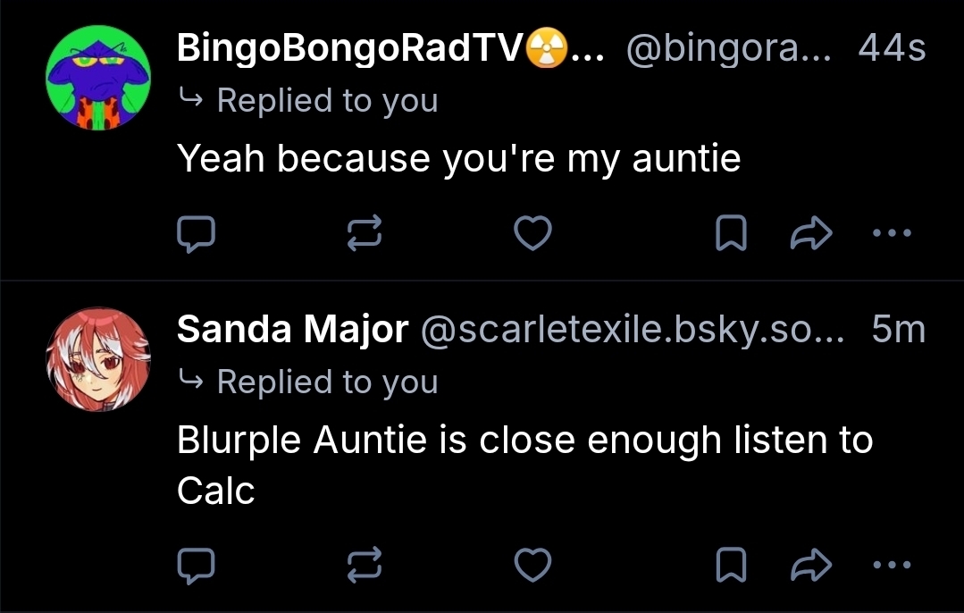964x613 pixels.
Task: Open more options on Sanda Major's post
Action: [892, 565]
